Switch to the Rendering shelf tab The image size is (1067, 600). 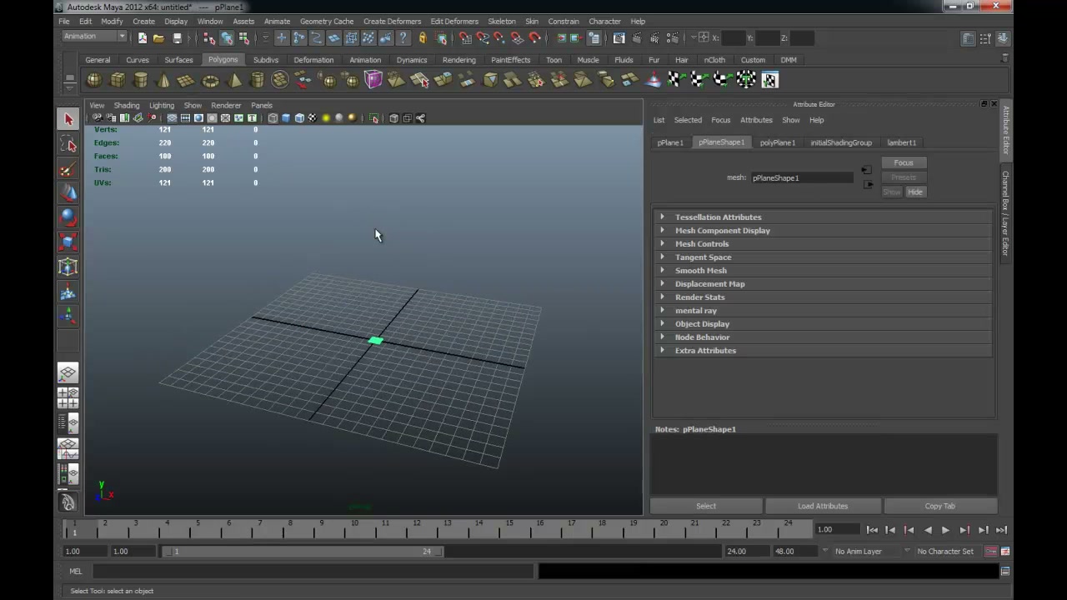(x=459, y=60)
